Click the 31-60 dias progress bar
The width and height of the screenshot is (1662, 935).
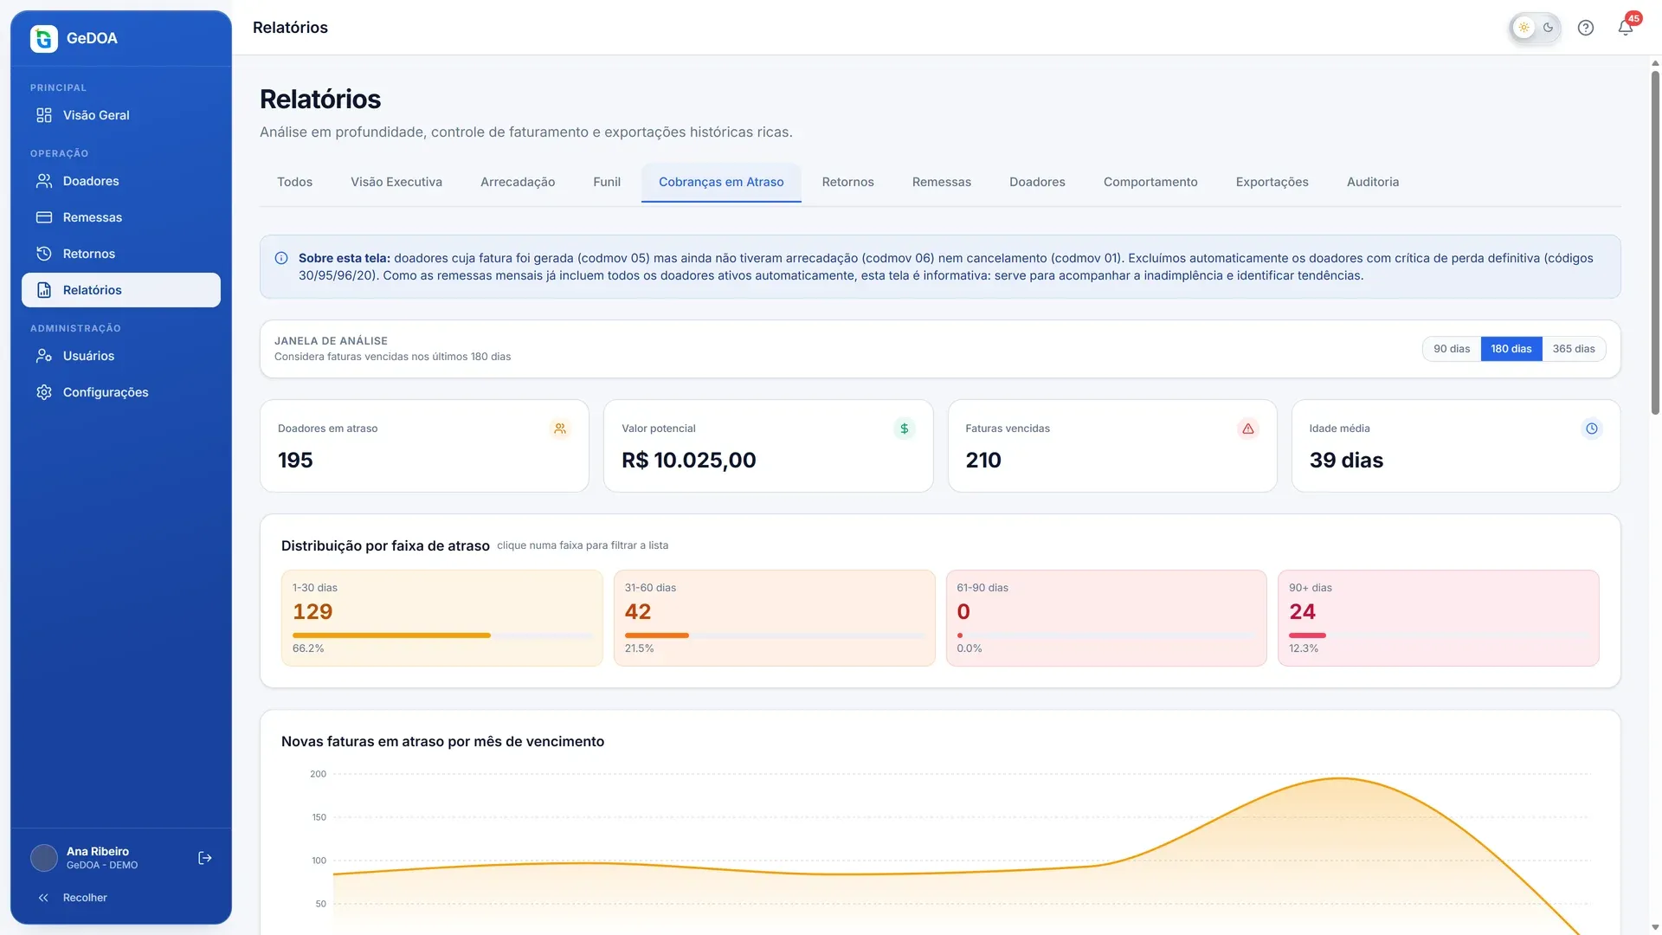[x=774, y=635]
